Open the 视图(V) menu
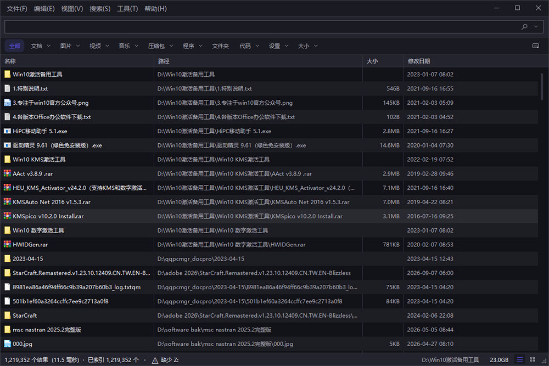This screenshot has height=366, width=549. 72,8
